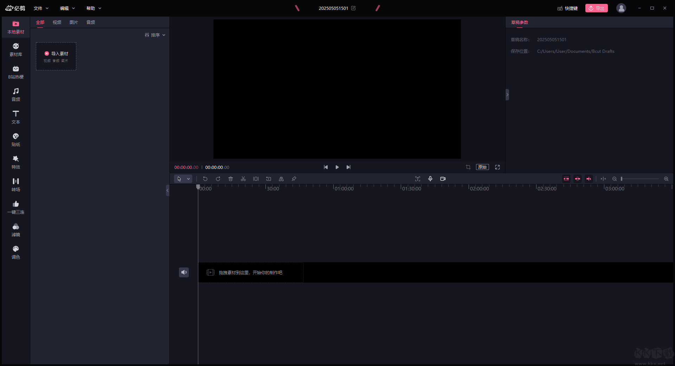Image resolution: width=675 pixels, height=366 pixels.
Task: Collapse the left media panel arrow
Action: (168, 190)
